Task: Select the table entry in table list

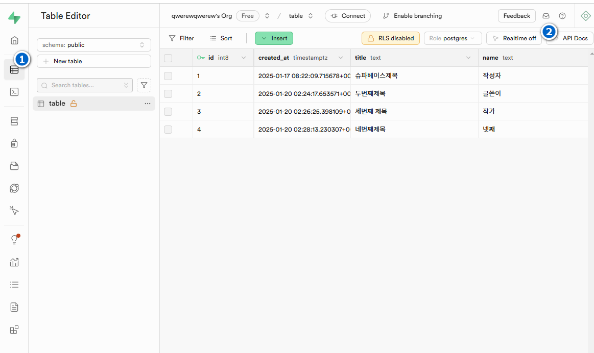Action: pos(57,104)
